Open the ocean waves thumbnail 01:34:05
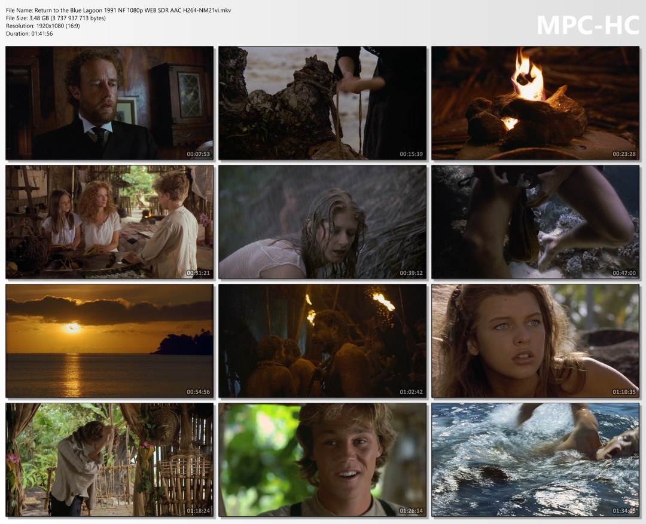Screen dimensions: 646x524 pos(535,460)
